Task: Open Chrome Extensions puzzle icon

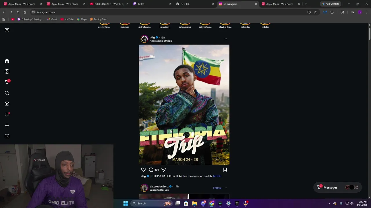Action: click(x=332, y=12)
